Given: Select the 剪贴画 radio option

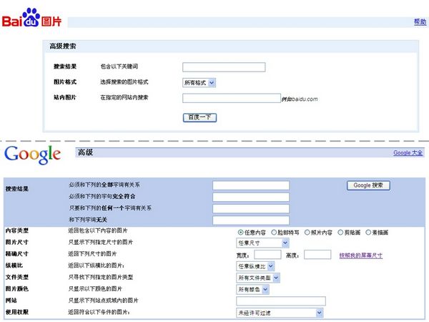Looking at the screenshot, I should (339, 232).
